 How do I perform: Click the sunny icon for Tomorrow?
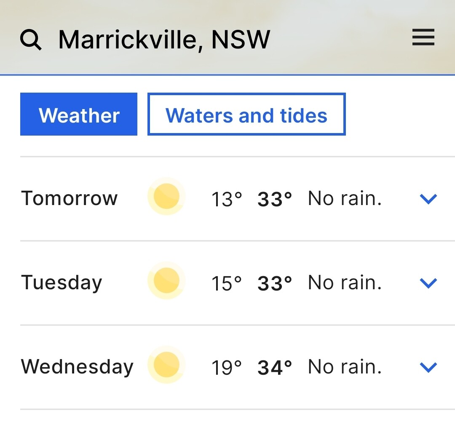166,196
